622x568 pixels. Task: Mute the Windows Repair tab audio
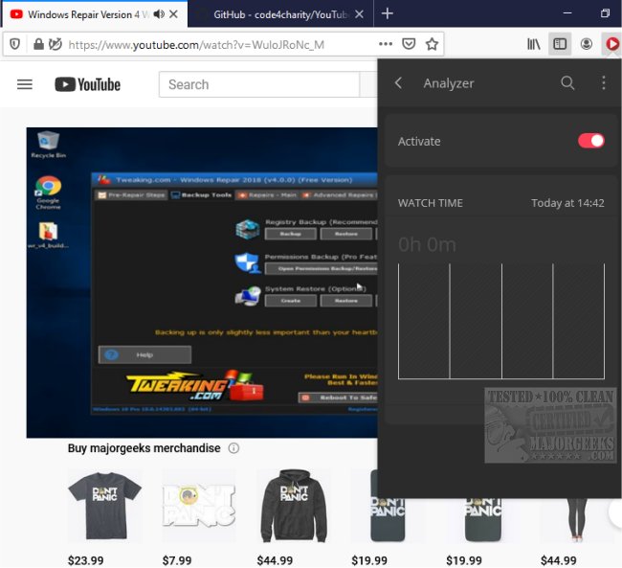[159, 14]
